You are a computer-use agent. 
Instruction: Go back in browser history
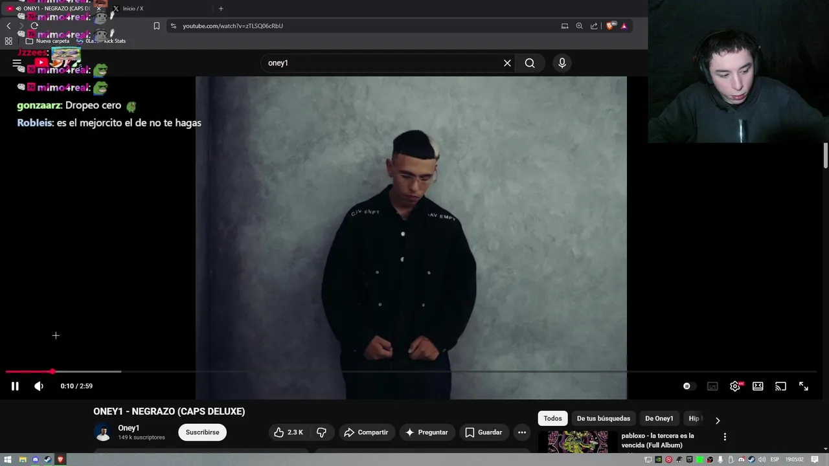pyautogui.click(x=8, y=26)
